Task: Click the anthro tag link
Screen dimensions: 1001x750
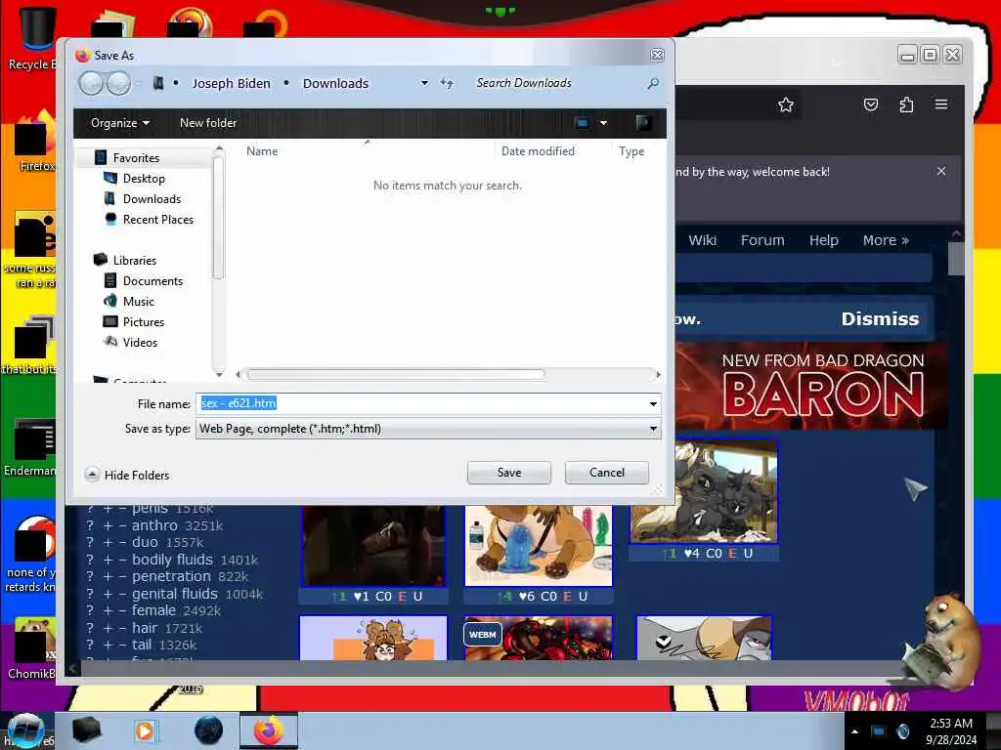Action: [x=154, y=525]
